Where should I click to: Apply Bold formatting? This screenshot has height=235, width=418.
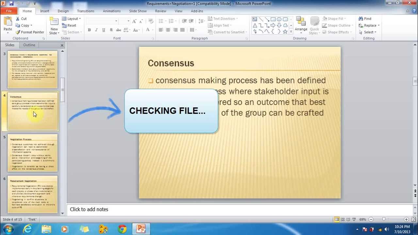pos(89,30)
